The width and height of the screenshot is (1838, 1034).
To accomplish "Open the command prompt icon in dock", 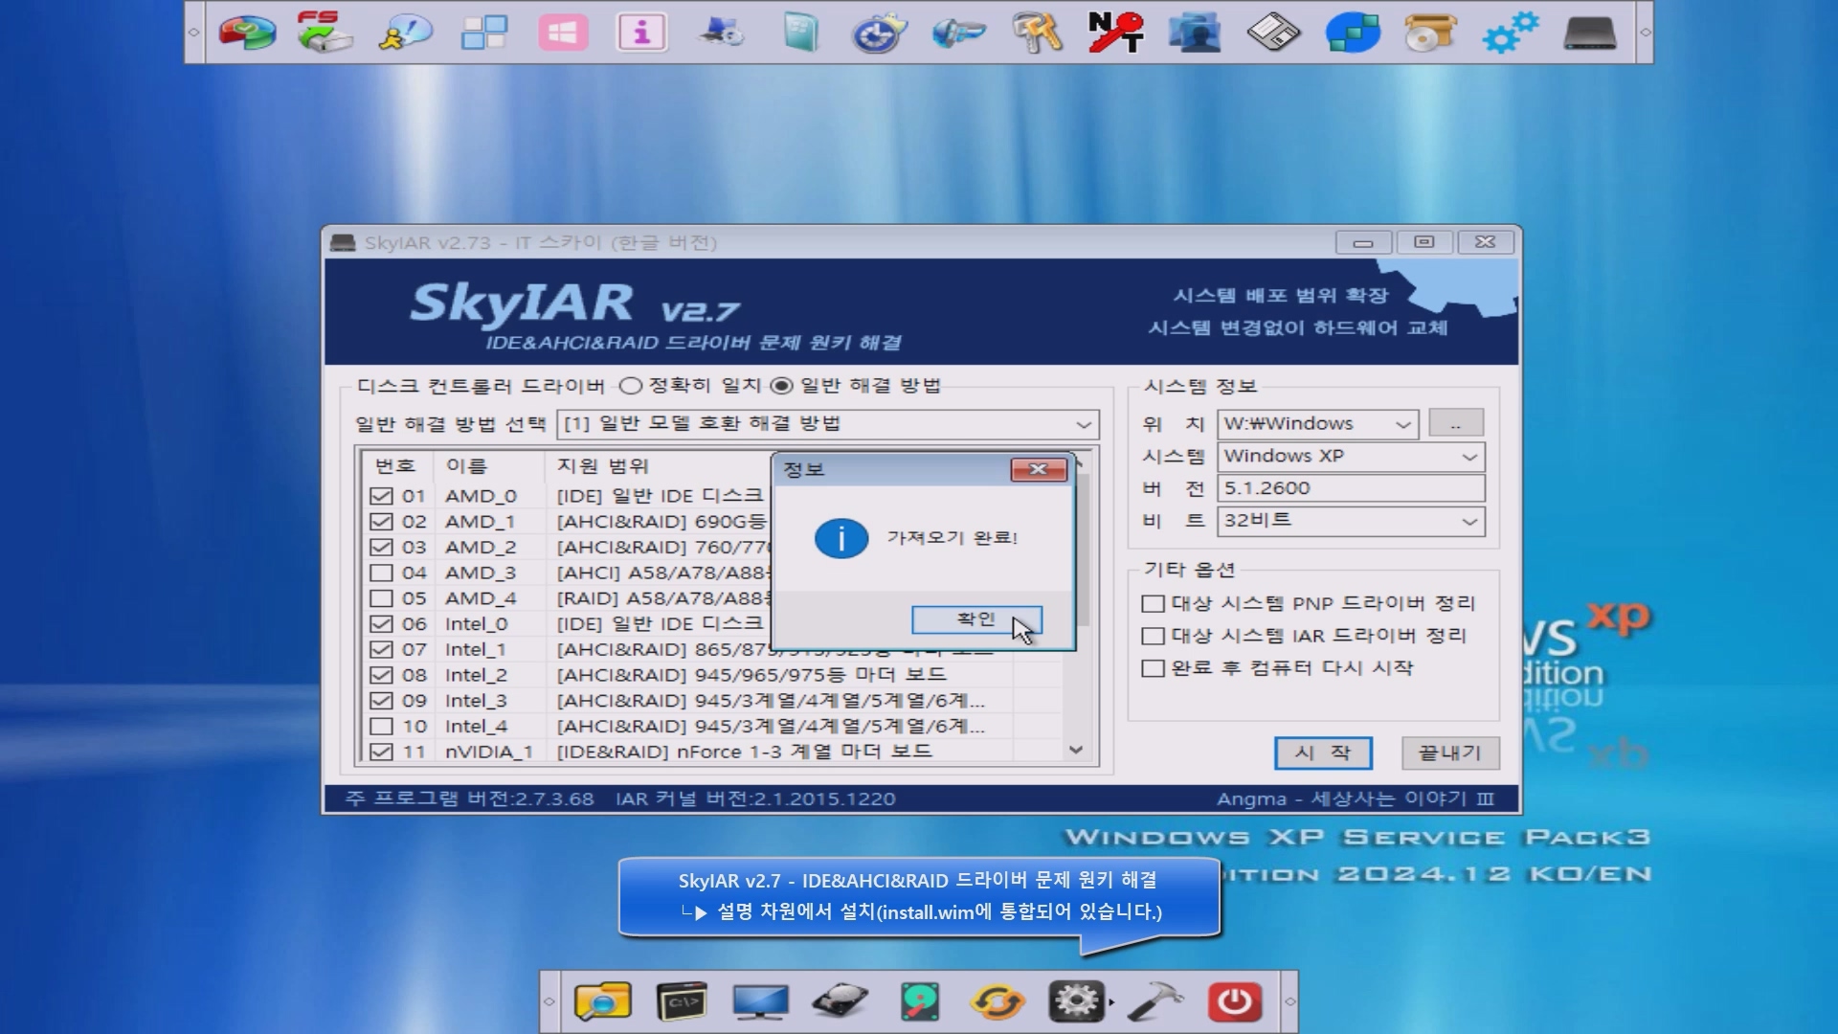I will click(682, 1001).
